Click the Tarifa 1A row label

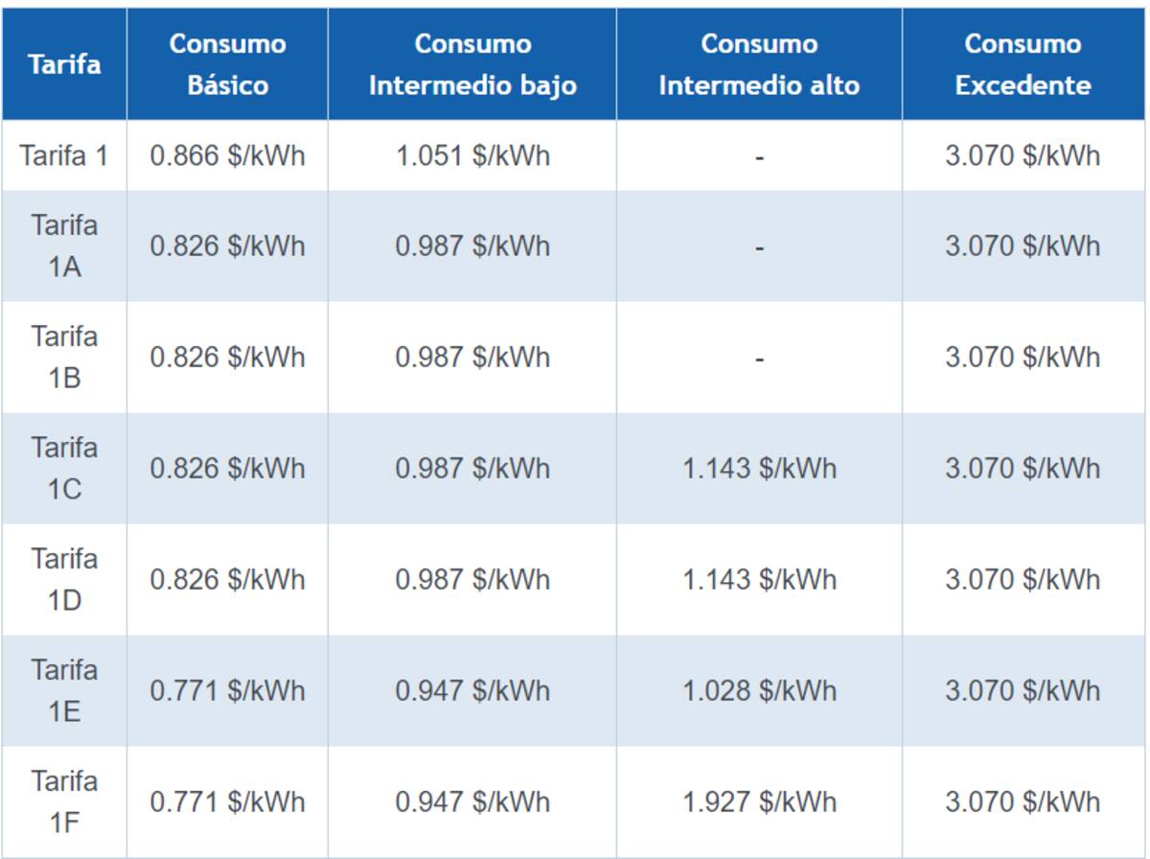[64, 246]
